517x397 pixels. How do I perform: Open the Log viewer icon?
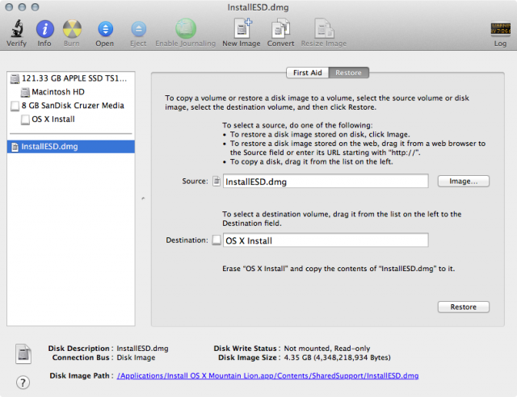pos(500,28)
